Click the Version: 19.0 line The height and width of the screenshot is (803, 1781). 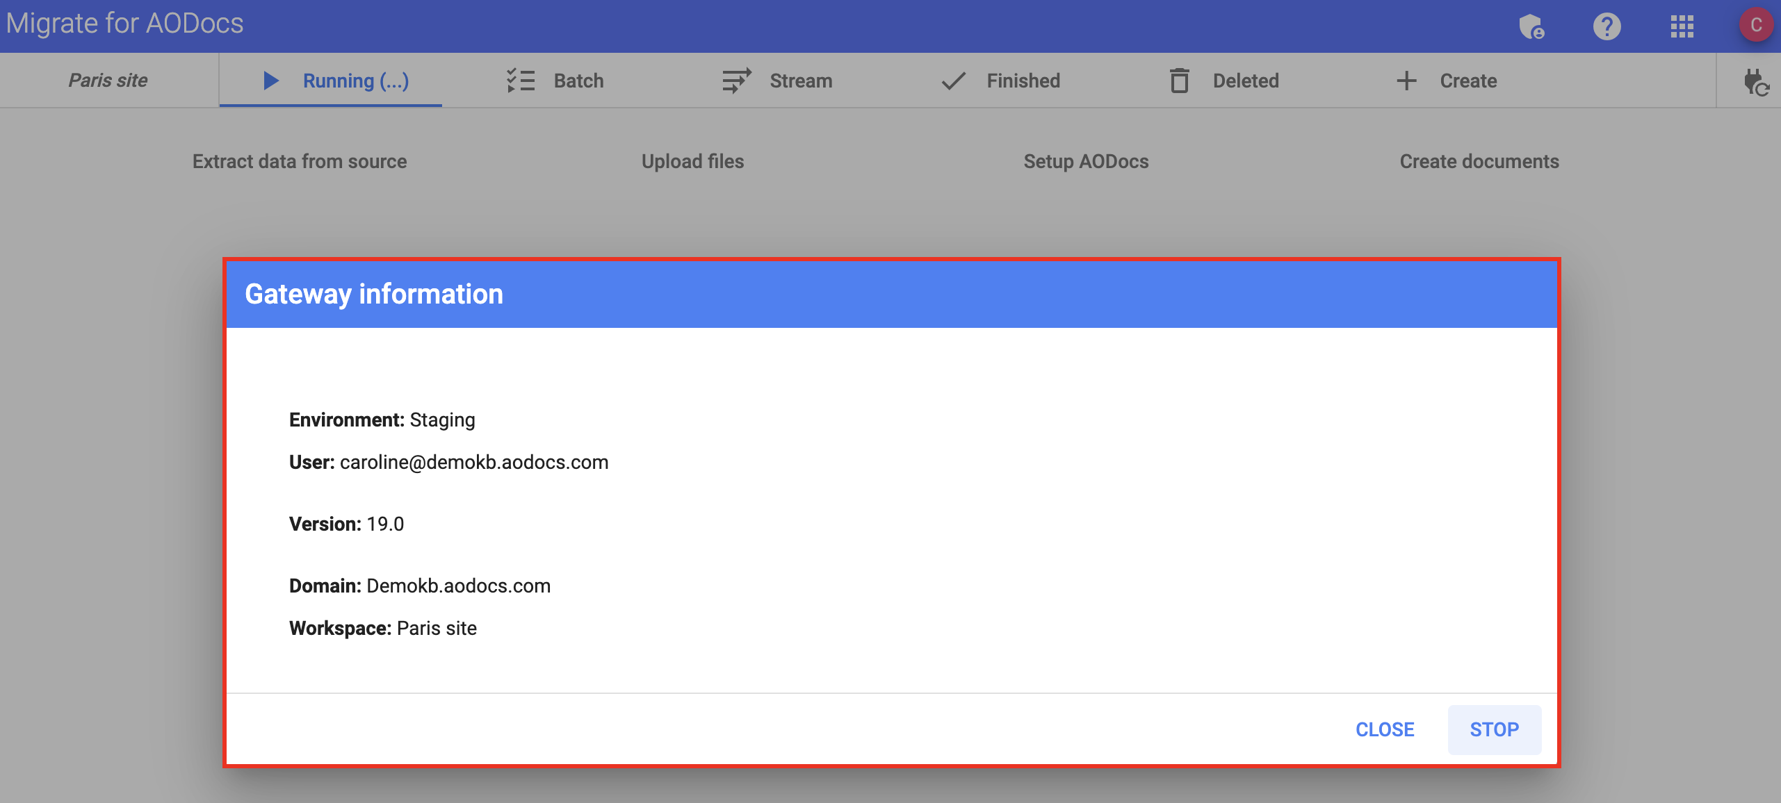tap(346, 524)
